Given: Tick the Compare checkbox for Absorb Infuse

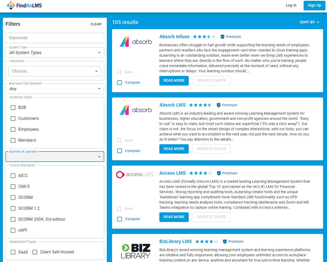Looking at the screenshot, I should (x=120, y=83).
